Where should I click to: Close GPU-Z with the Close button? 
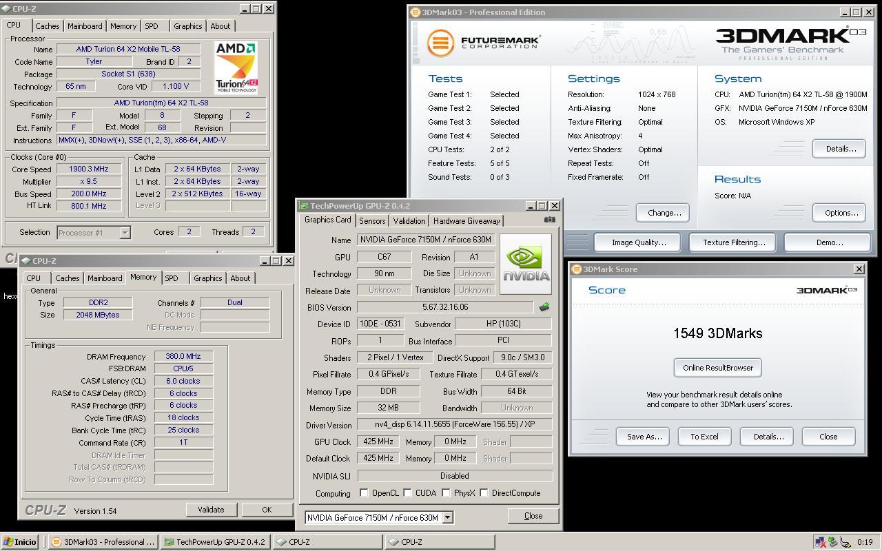coord(533,516)
